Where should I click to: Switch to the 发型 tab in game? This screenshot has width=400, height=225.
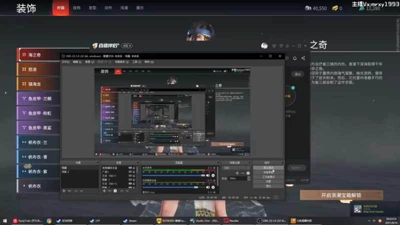click(92, 8)
